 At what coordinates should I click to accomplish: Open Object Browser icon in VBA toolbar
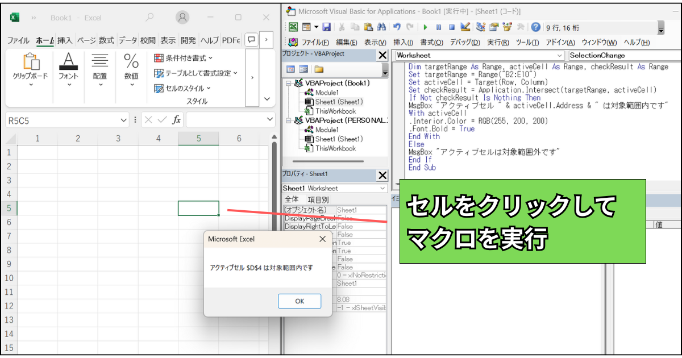(508, 27)
